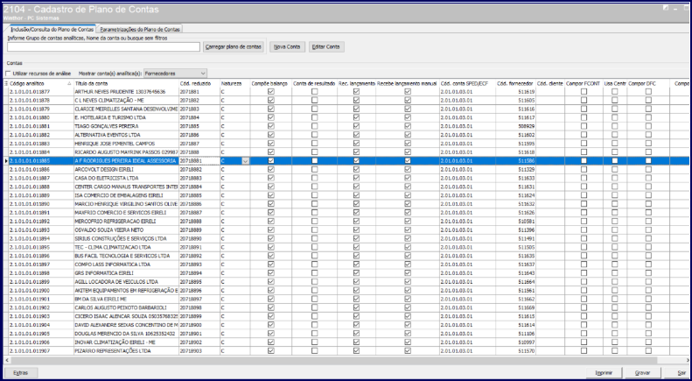Click reduced code 20718881 in the selected row
This screenshot has height=381, width=692.
click(199, 161)
